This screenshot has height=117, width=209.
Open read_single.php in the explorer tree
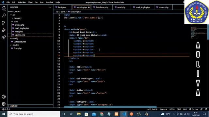click(x=22, y=28)
